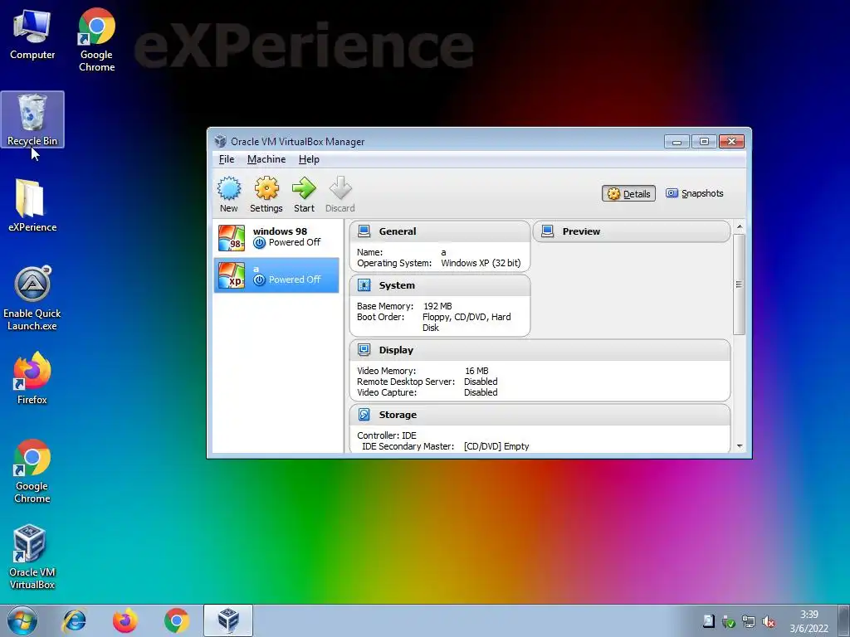Click the XP OS icon in VM list

click(x=232, y=275)
